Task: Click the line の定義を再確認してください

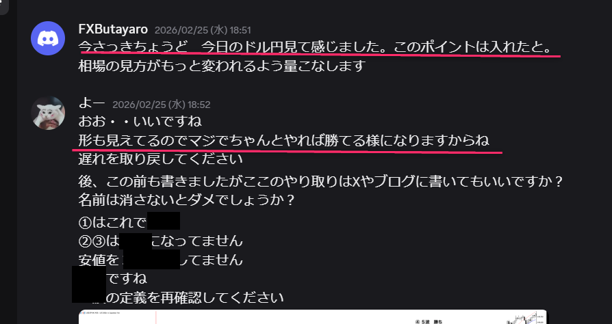Action: 178,297
